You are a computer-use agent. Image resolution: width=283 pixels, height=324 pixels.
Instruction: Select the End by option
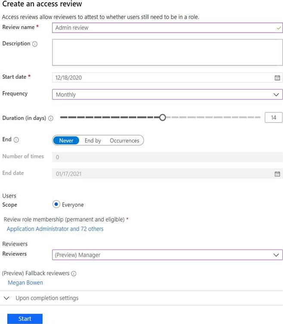(92, 141)
